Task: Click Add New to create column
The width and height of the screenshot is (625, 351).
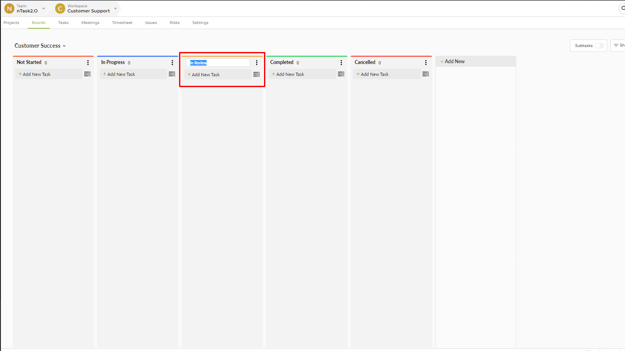Action: (454, 61)
